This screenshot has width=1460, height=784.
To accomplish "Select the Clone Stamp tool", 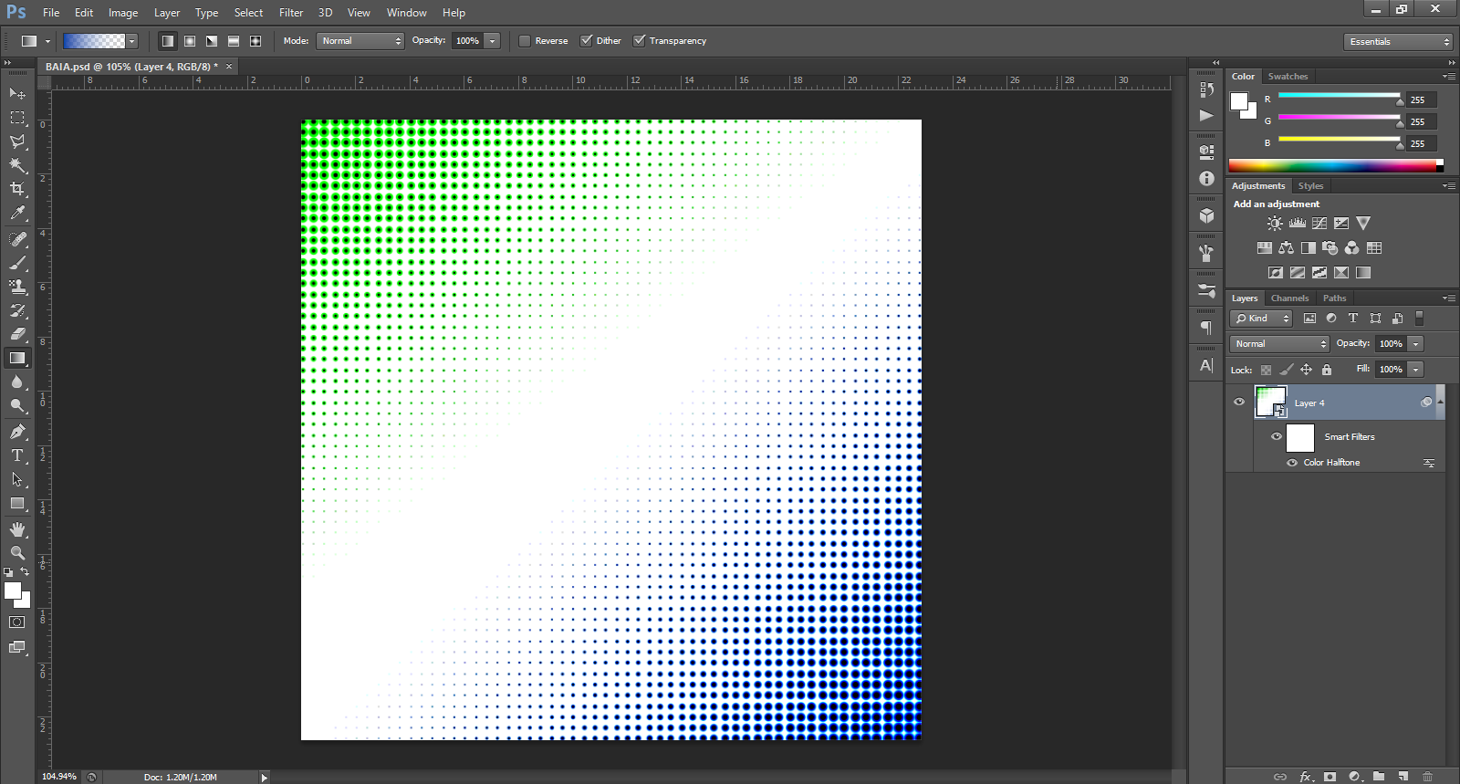I will [x=17, y=287].
